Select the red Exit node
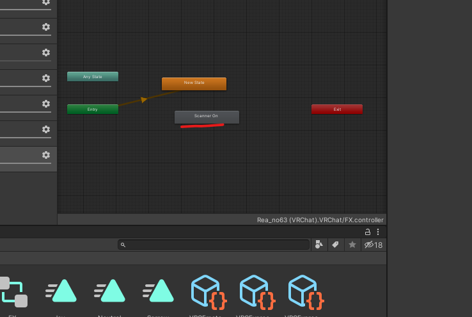This screenshot has height=317, width=472. [x=337, y=109]
